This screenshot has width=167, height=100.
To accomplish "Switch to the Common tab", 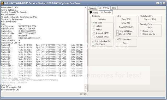I will (x=92, y=8).
